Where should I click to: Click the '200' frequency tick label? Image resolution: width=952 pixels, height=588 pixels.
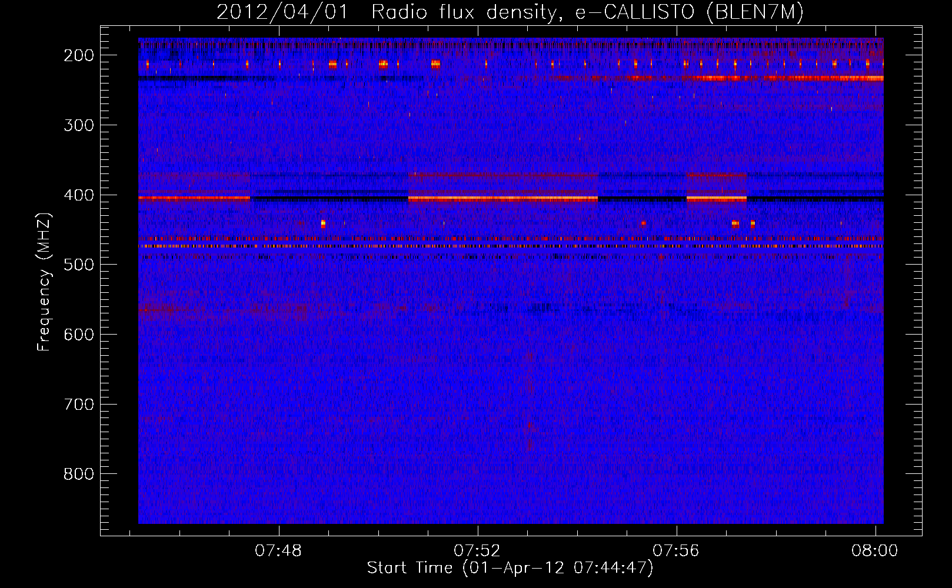click(x=79, y=55)
